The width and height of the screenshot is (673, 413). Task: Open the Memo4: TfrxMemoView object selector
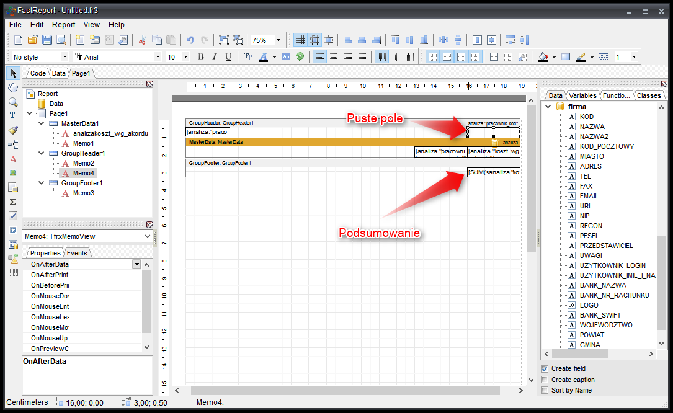(x=147, y=236)
